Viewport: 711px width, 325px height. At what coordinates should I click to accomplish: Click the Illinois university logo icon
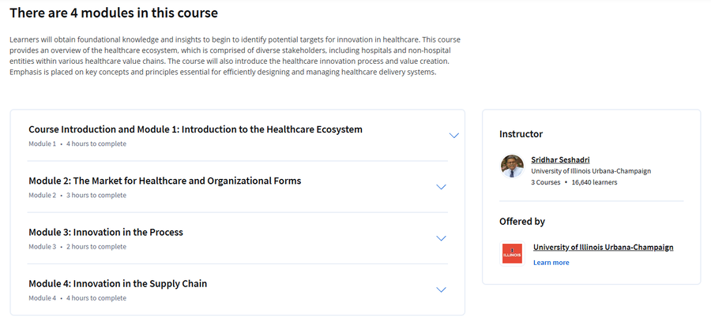click(x=512, y=253)
